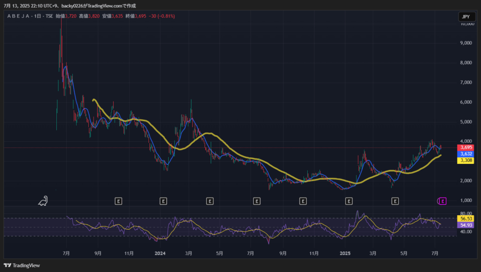Click the 安値 3,635 low value
This screenshot has height=272, width=481.
pyautogui.click(x=113, y=16)
